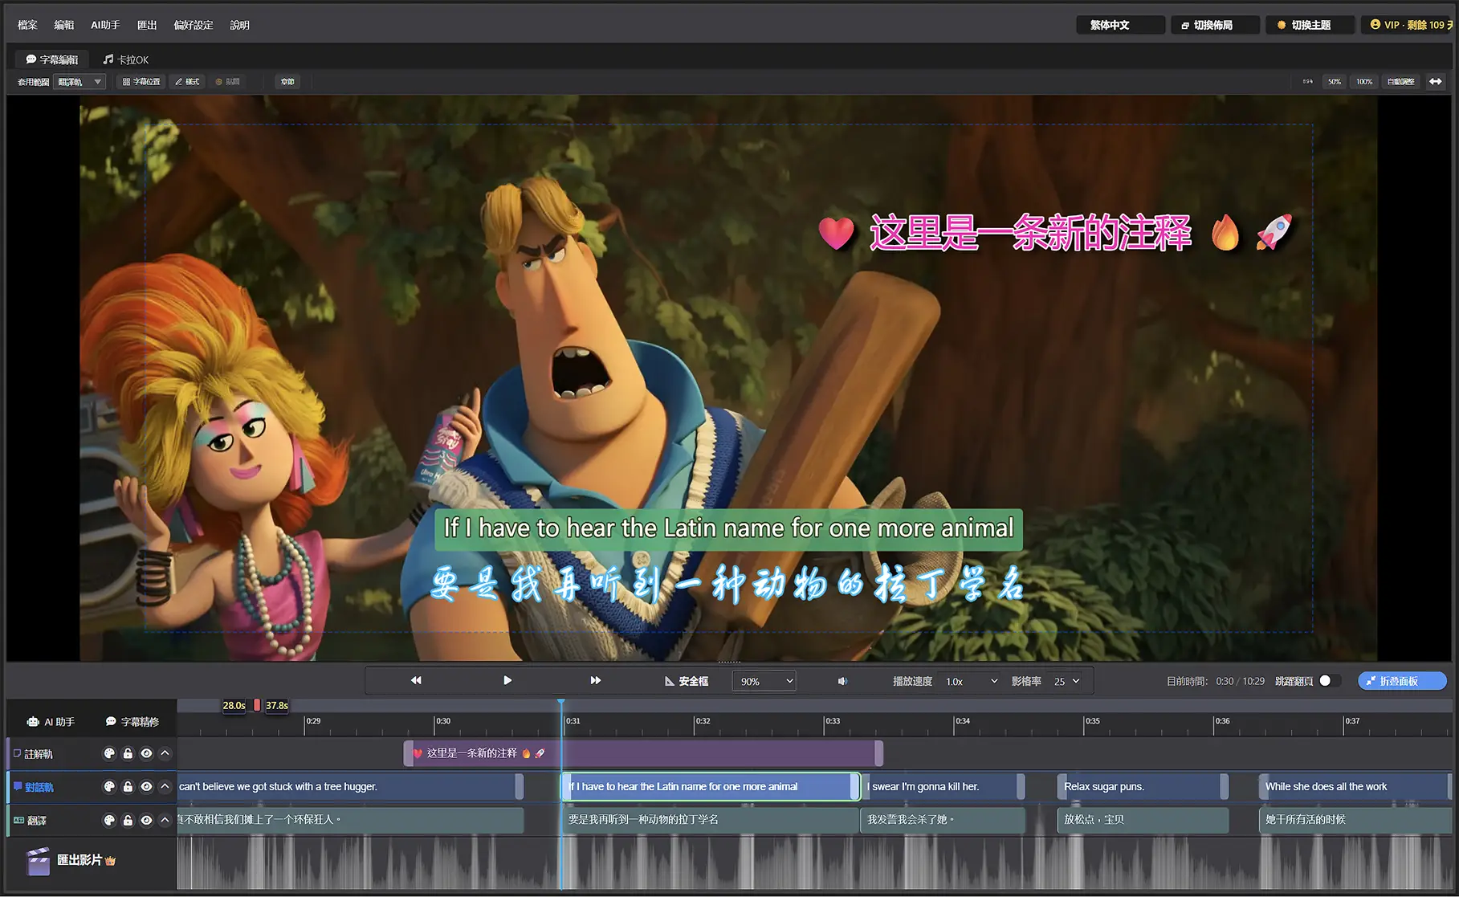This screenshot has width=1459, height=897.
Task: Open the 影格率 25 dropdown
Action: tap(1066, 681)
